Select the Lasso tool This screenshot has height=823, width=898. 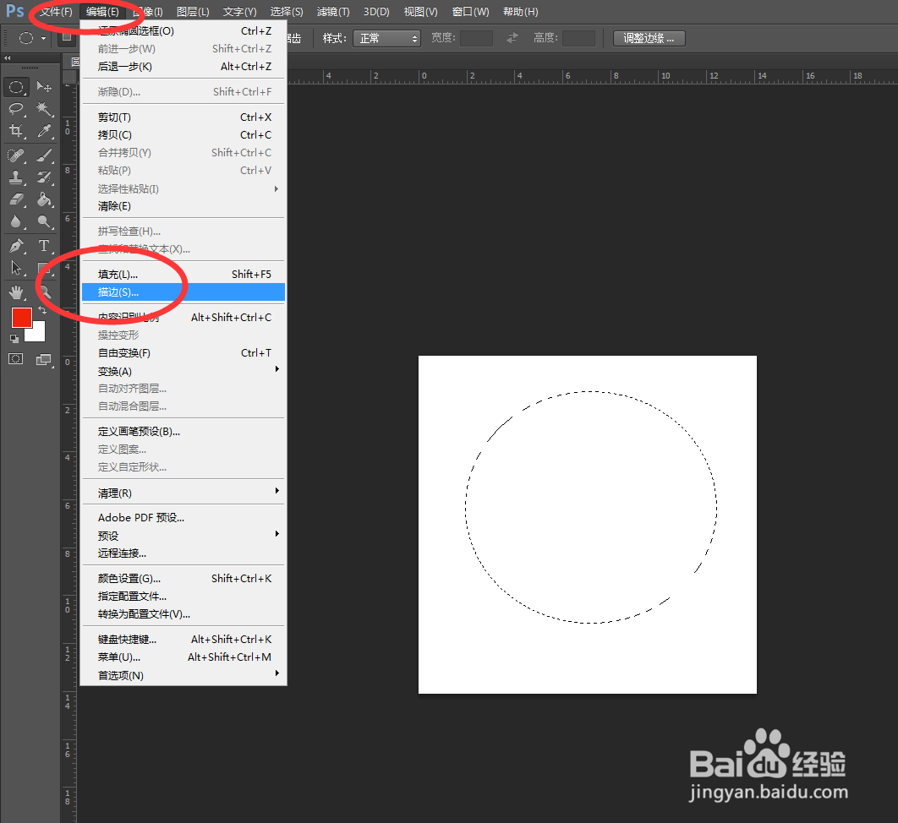16,109
